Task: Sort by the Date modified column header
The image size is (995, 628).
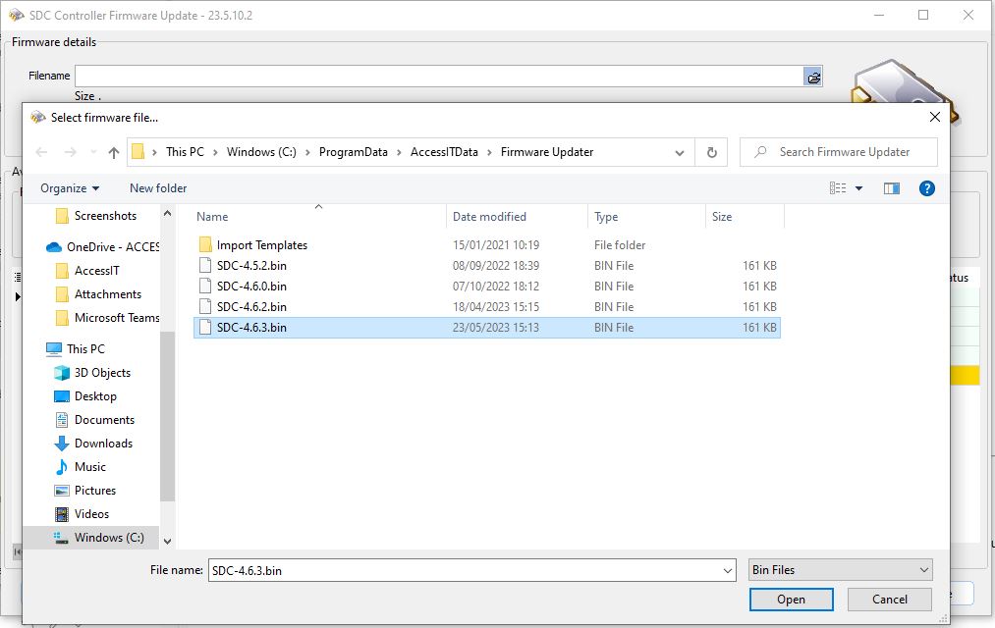Action: click(489, 217)
